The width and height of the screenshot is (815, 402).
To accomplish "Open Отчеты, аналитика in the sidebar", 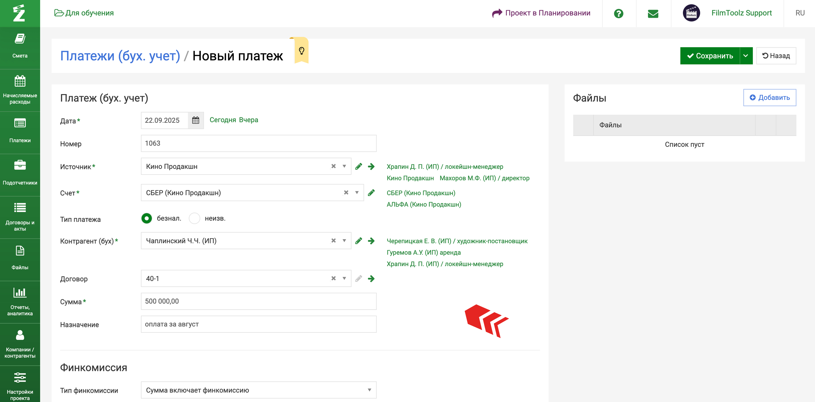I will point(20,302).
